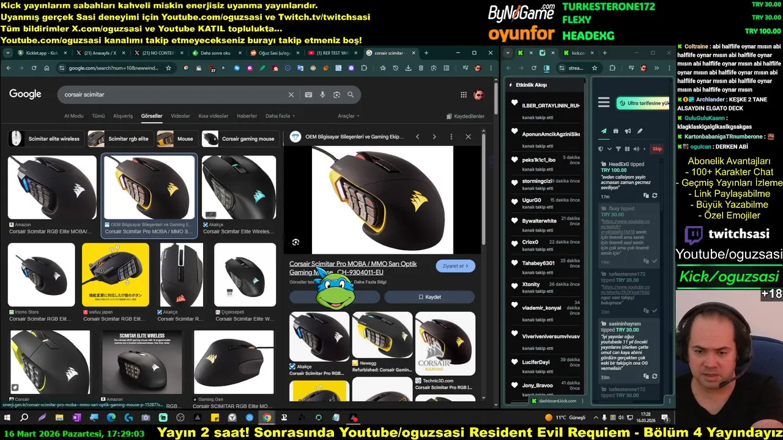Expand the Daha fazla dropdown
The width and height of the screenshot is (783, 440).
point(280,116)
